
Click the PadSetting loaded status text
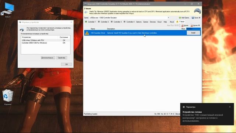tap(90, 114)
